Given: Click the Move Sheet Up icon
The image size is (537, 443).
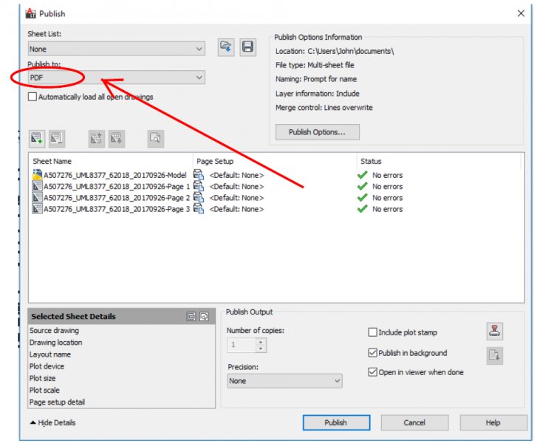Looking at the screenshot, I should pos(96,138).
